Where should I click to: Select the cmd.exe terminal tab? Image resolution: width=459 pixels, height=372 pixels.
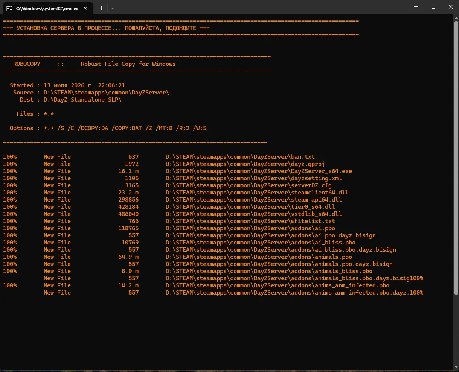click(x=48, y=8)
